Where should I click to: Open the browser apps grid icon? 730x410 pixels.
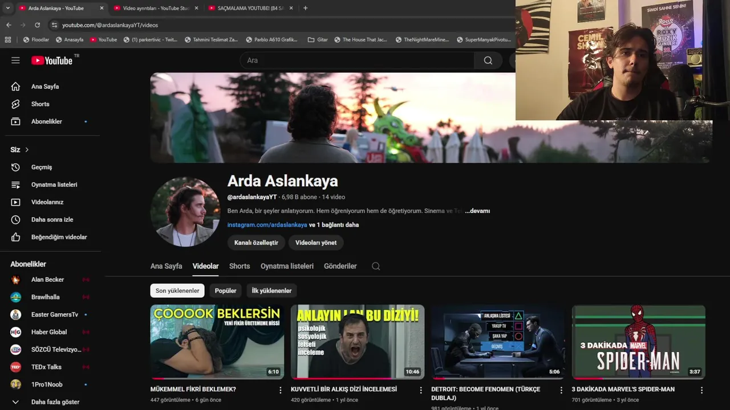8,40
